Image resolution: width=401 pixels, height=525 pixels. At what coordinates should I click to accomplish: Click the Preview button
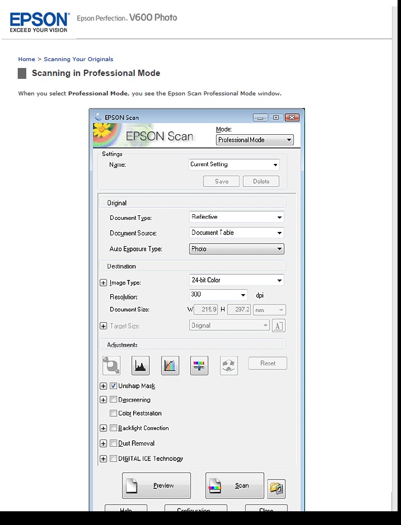pos(157,486)
